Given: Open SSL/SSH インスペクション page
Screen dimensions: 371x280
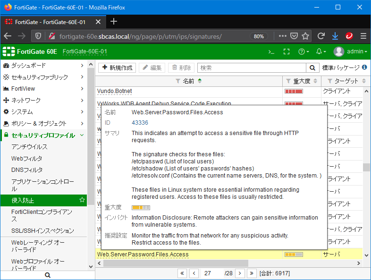Looking at the screenshot, I should (43, 230).
